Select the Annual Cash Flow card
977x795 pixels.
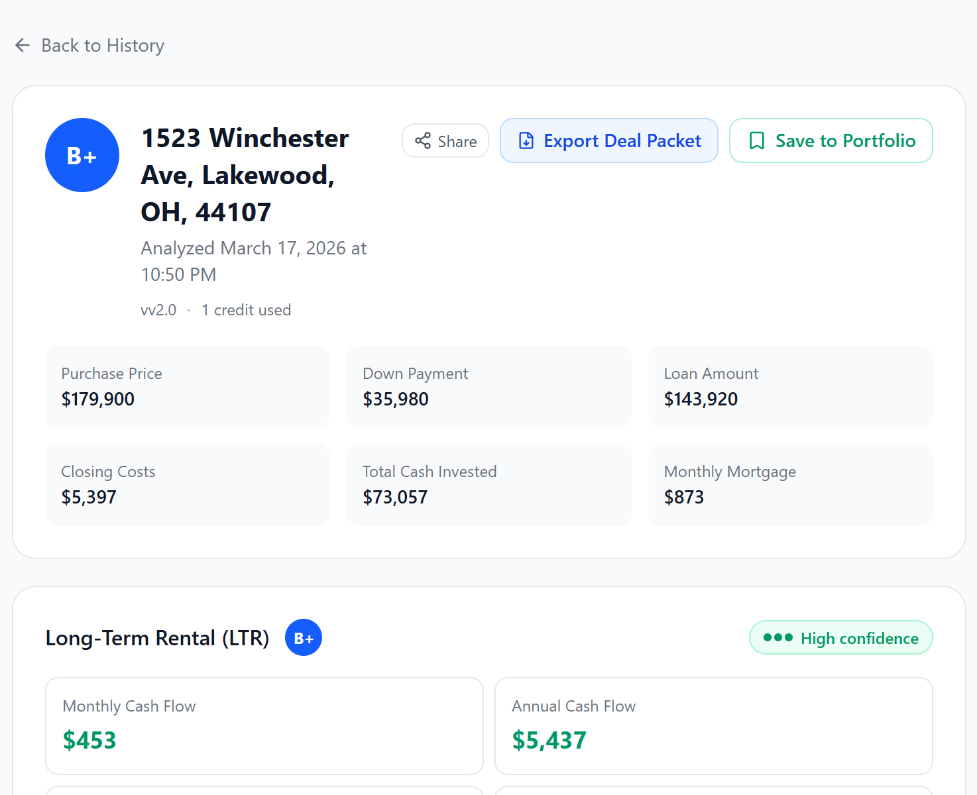click(713, 725)
